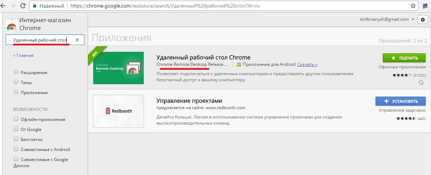Click the Chrome Remote Desktop thumbnail
Image resolution: width=431 pixels, height=175 pixels.
click(x=118, y=68)
